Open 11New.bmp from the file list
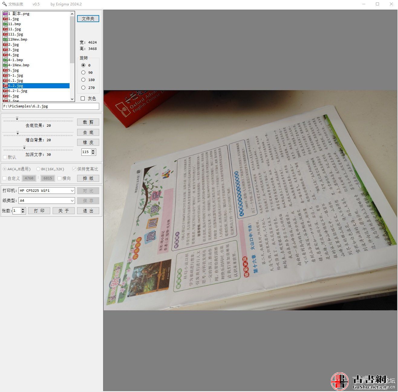This screenshot has width=398, height=392. (18, 39)
